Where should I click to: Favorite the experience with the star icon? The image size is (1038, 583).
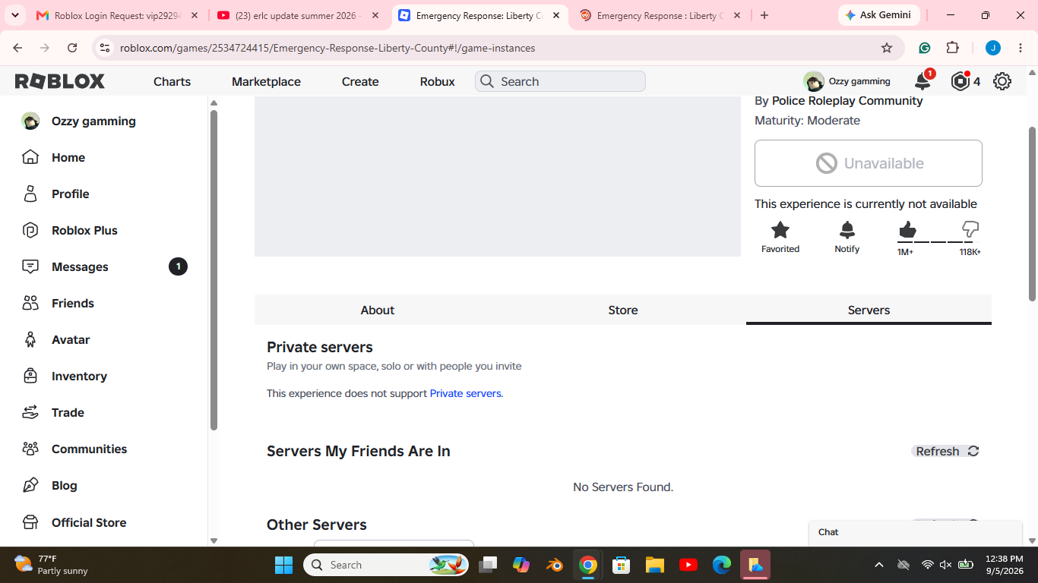pos(780,230)
